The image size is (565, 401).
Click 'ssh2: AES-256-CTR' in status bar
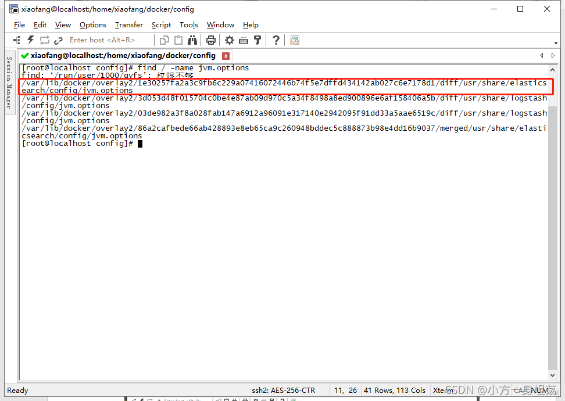pos(283,390)
